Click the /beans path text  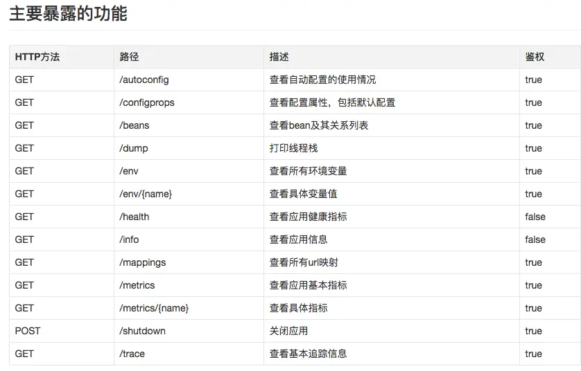[135, 125]
